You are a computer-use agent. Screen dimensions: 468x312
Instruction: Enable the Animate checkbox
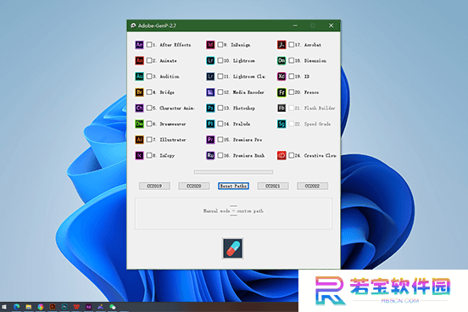click(149, 60)
